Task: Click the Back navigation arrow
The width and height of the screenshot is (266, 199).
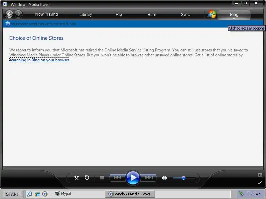Action: point(9,14)
